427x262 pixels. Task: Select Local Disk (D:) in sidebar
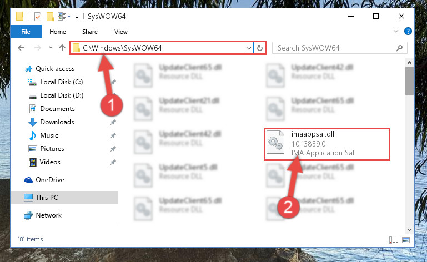(62, 95)
